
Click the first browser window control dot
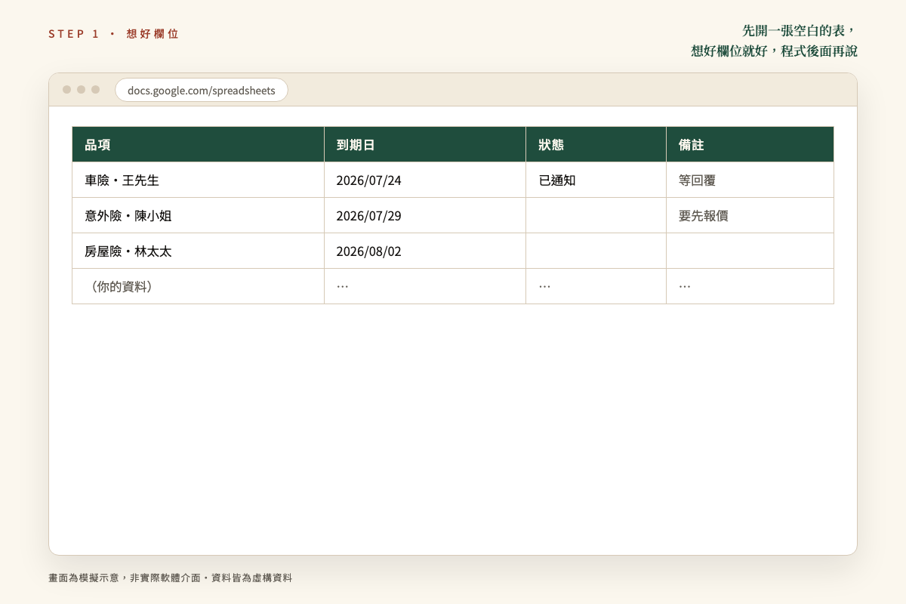pos(66,89)
